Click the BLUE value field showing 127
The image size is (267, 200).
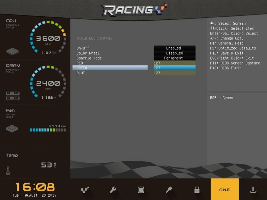pos(174,73)
